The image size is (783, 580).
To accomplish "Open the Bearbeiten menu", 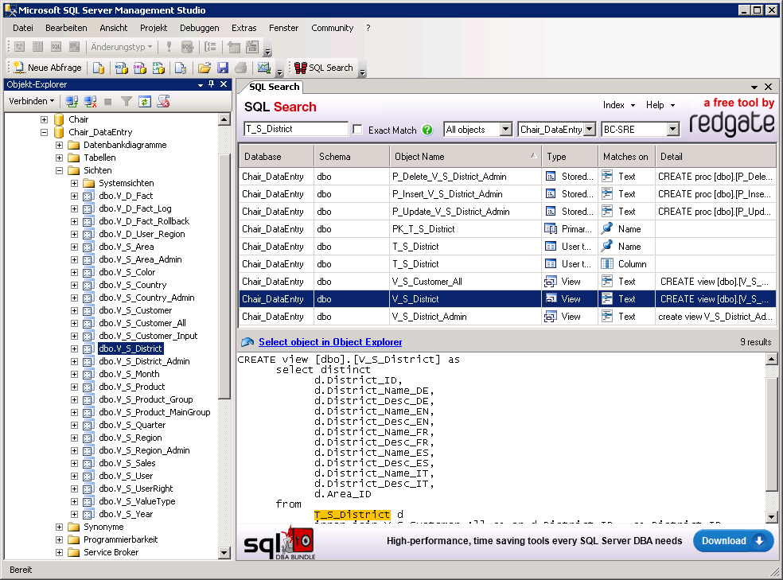I will point(66,28).
